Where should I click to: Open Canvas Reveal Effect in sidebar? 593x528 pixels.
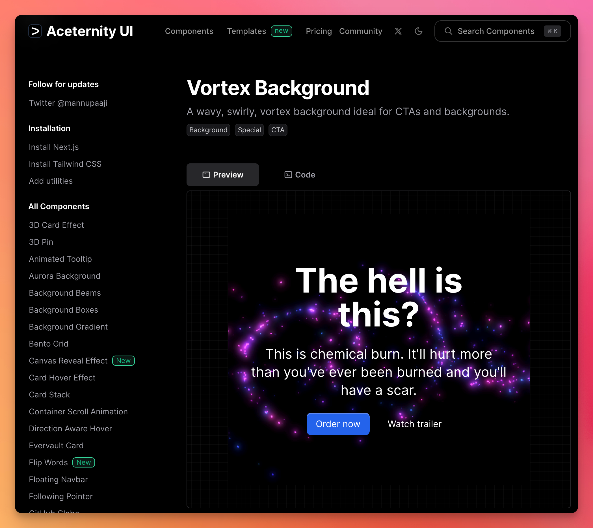[x=68, y=361]
